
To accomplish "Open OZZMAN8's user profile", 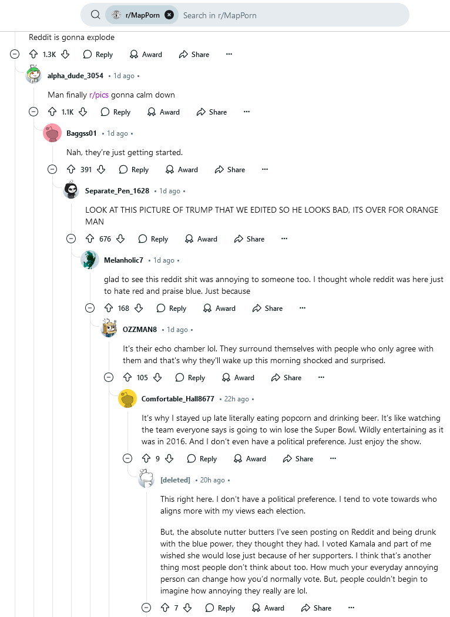I will click(x=140, y=330).
